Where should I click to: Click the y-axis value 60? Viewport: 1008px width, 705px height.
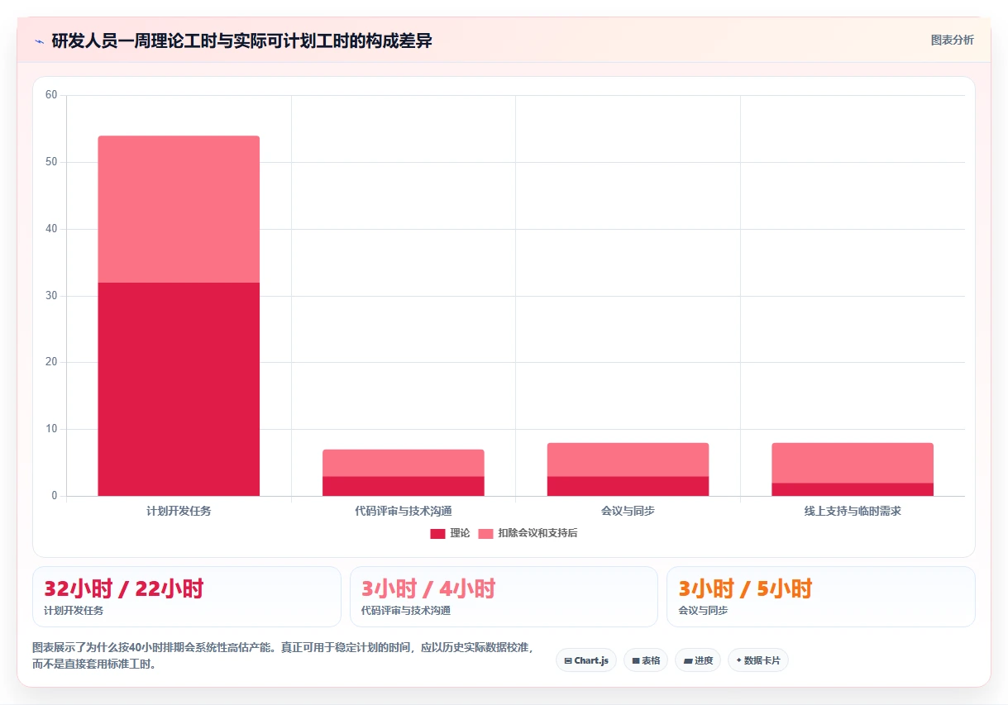[51, 95]
